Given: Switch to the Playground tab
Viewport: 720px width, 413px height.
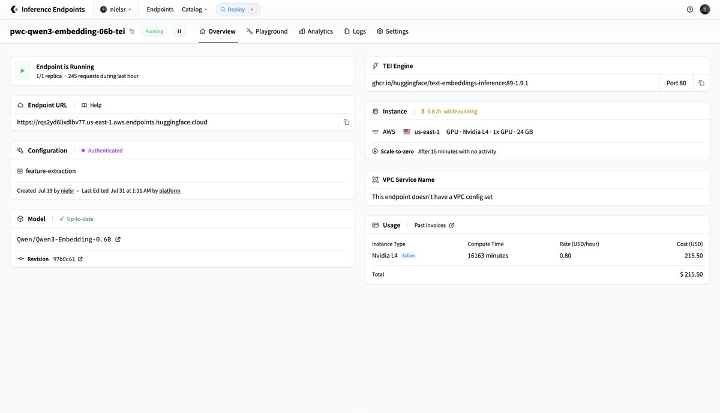Looking at the screenshot, I should (x=267, y=31).
